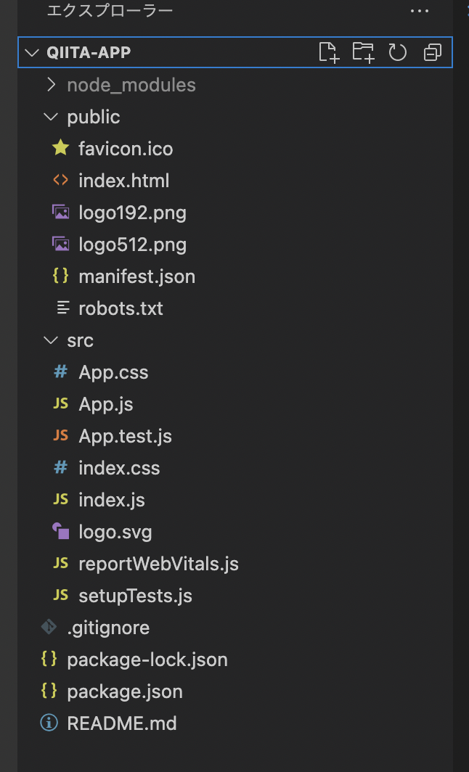Collapse the QIITA-APP project root
The width and height of the screenshot is (469, 772).
pos(31,53)
